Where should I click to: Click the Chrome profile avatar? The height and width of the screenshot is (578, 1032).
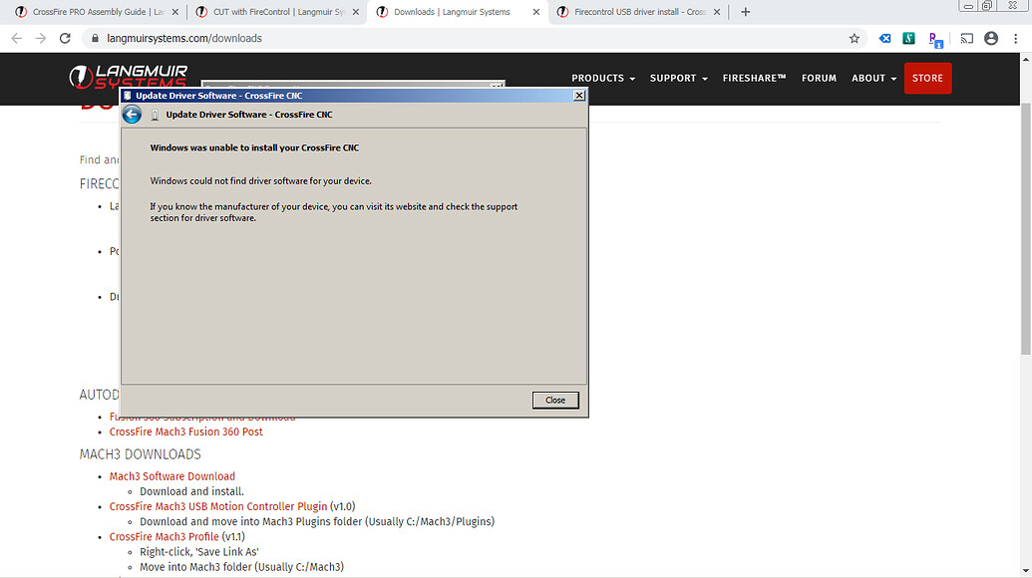click(991, 38)
